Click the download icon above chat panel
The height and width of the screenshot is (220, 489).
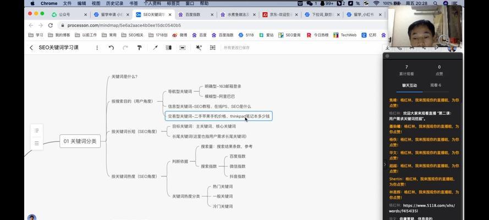[387, 48]
